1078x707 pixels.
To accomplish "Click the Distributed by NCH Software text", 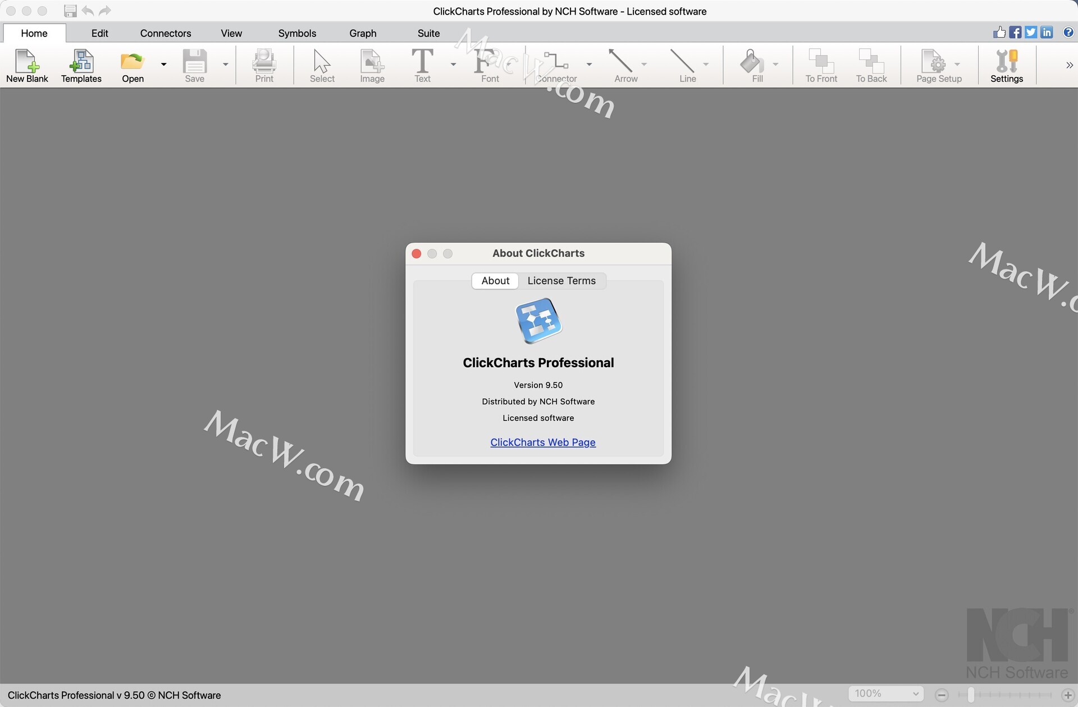I will 538,402.
